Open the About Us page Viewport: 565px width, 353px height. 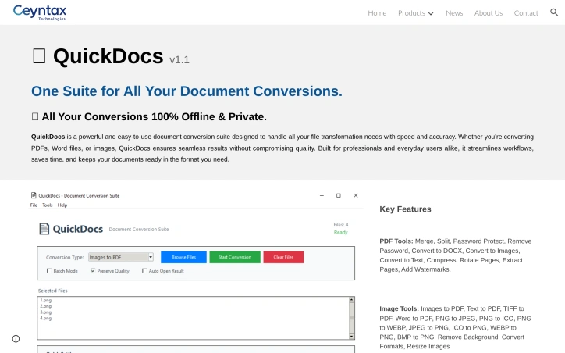point(489,13)
